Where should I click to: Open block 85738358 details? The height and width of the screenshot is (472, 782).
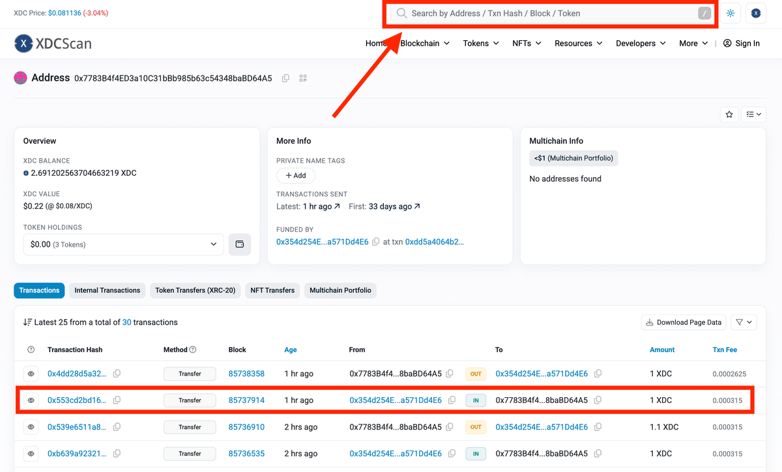(246, 373)
